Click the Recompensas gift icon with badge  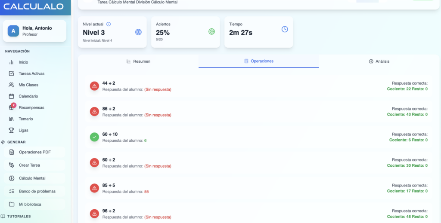[12, 107]
